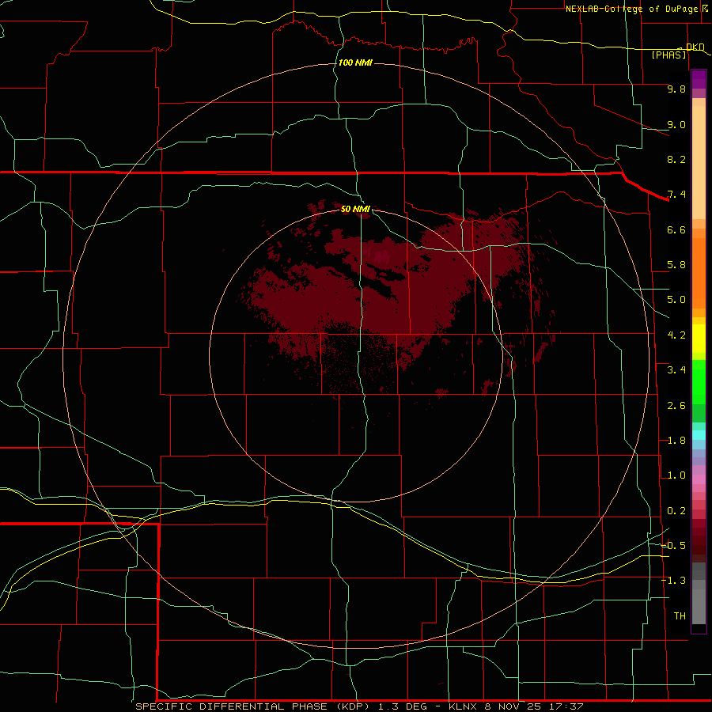Click the 1.3 DEG elevation text
This screenshot has height=712, width=712.
click(x=403, y=706)
